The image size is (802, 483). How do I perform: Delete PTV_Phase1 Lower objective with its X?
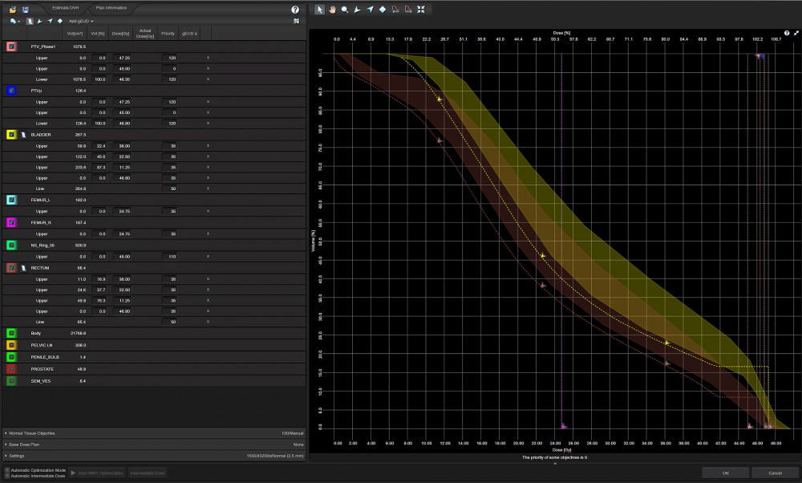208,79
